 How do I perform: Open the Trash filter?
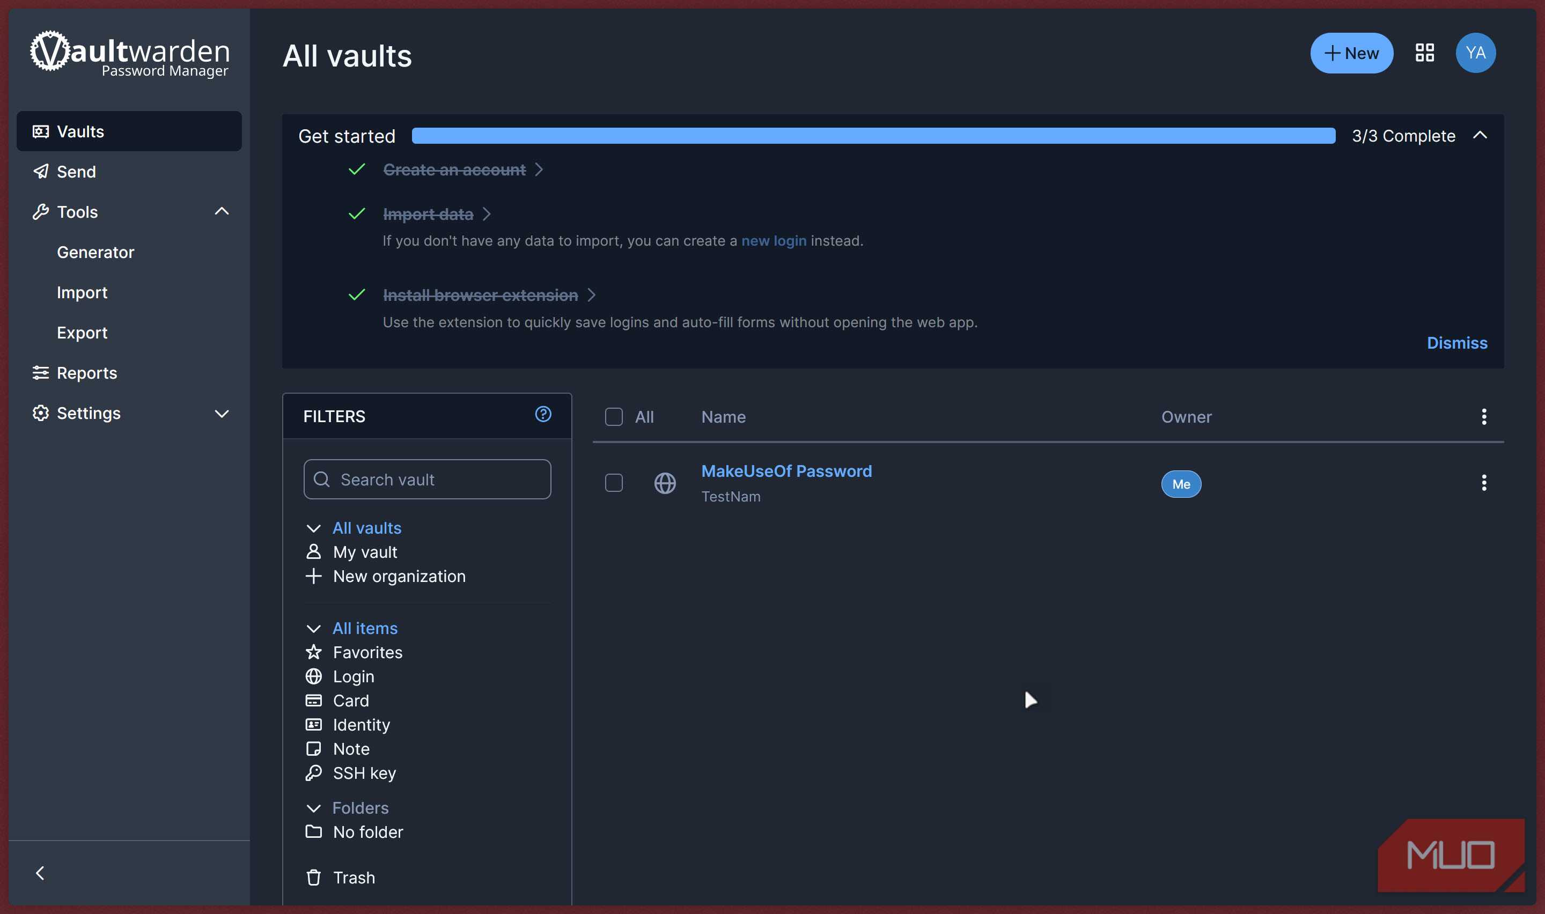pyautogui.click(x=354, y=878)
